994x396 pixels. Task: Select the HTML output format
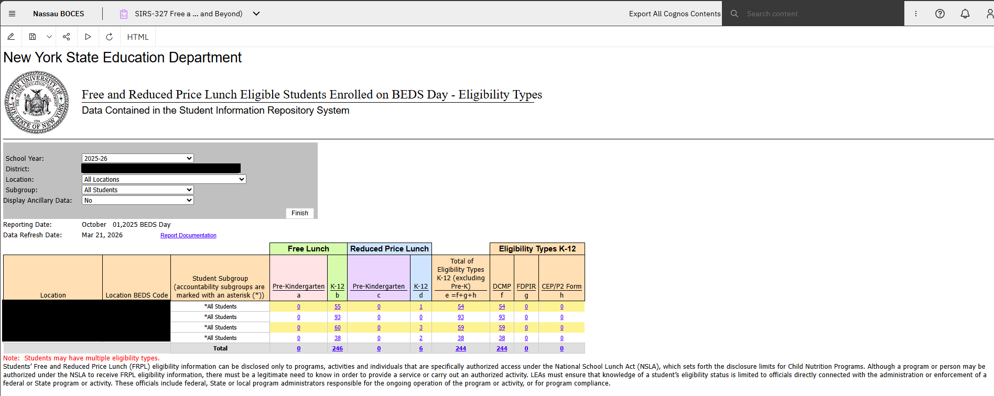click(138, 37)
